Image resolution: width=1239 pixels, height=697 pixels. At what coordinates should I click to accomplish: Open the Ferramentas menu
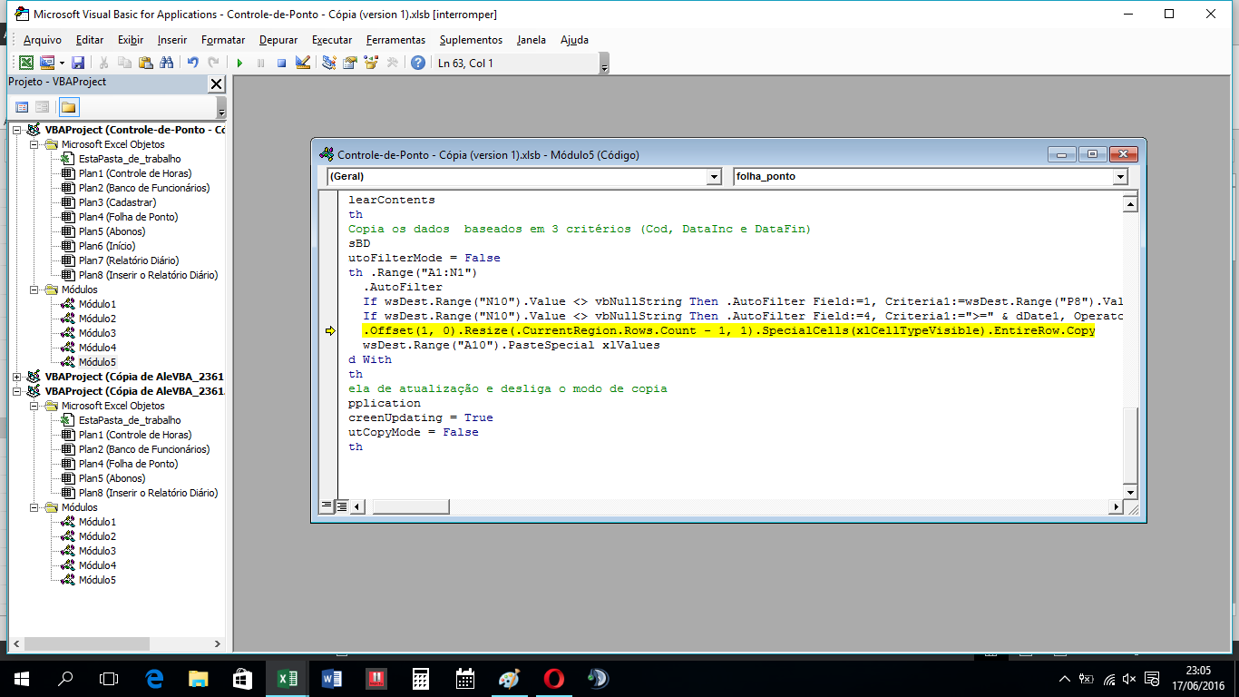click(x=395, y=40)
